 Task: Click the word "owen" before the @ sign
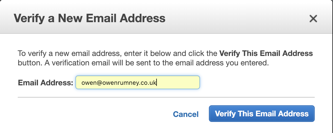(87, 83)
